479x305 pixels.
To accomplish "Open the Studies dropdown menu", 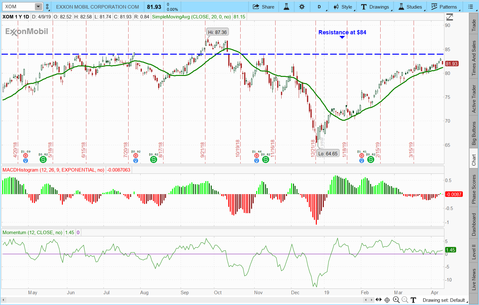I will [410, 7].
